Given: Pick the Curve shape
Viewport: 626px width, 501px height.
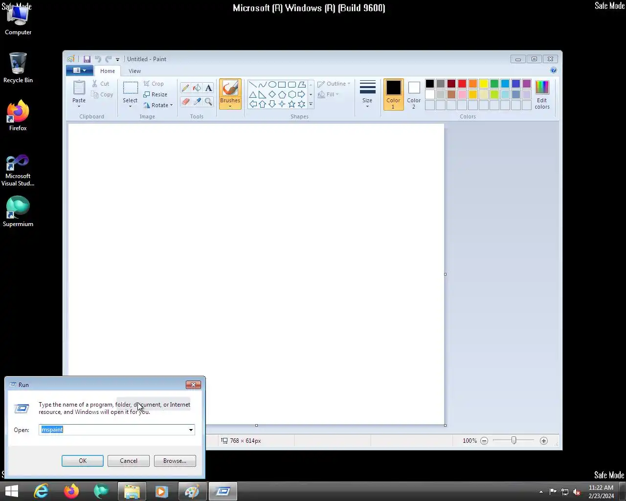Looking at the screenshot, I should pos(263,85).
